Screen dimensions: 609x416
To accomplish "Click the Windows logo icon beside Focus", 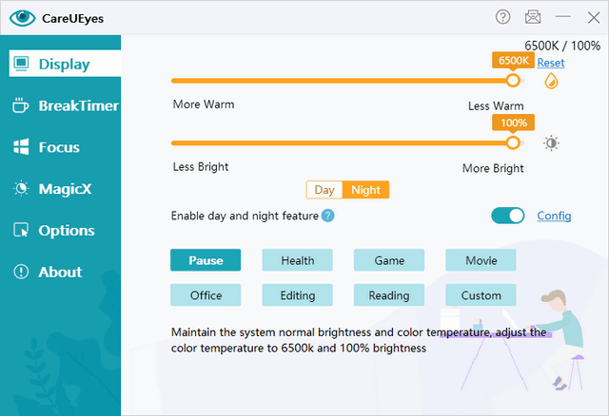I will pyautogui.click(x=21, y=147).
